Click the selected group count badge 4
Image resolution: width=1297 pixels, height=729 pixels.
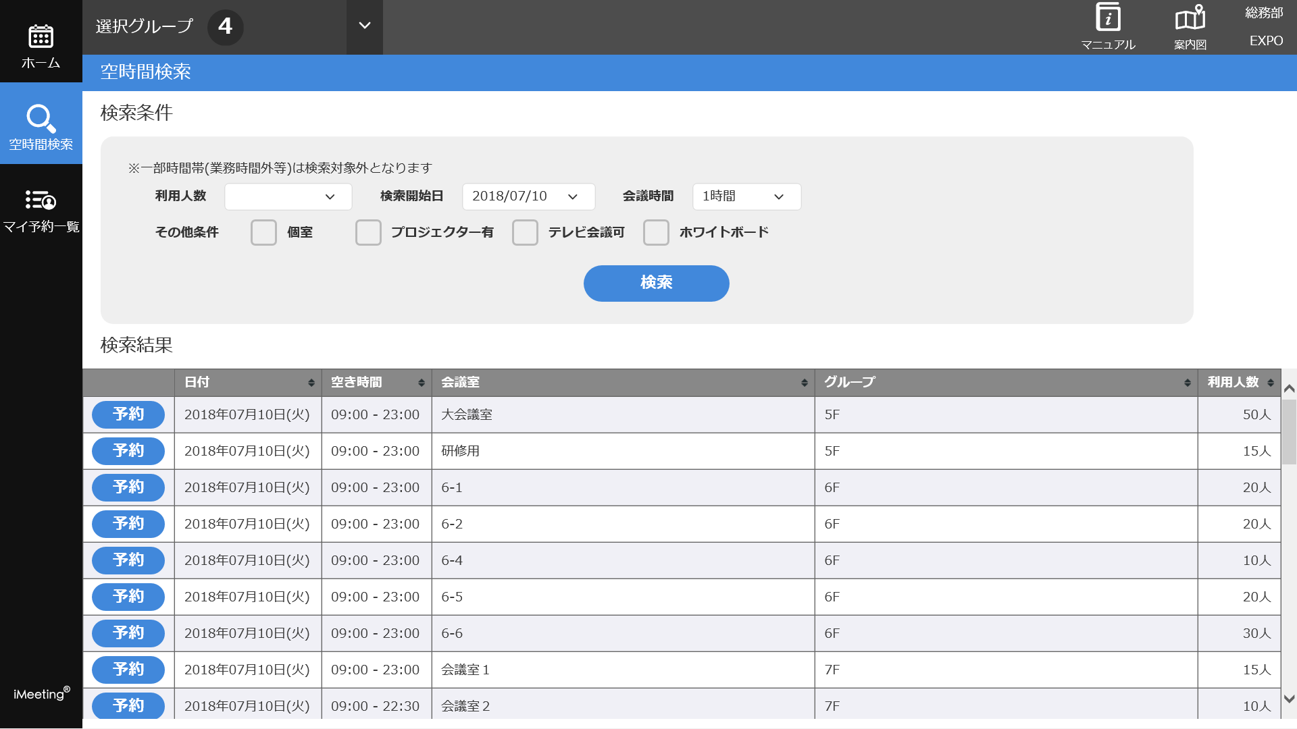[x=225, y=26]
